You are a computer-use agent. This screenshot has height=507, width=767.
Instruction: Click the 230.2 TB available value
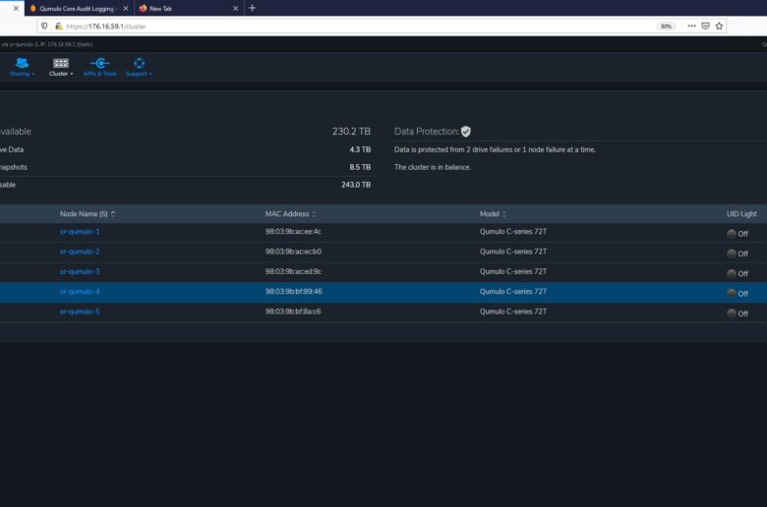pyautogui.click(x=351, y=132)
